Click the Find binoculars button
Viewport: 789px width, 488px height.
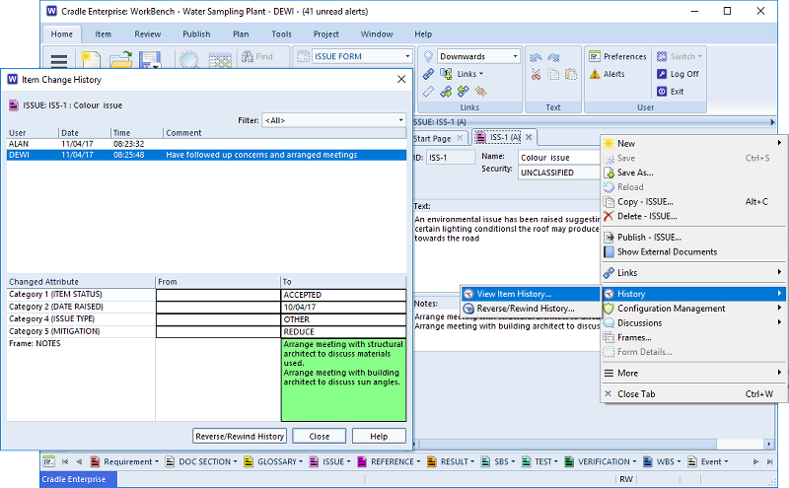(257, 56)
